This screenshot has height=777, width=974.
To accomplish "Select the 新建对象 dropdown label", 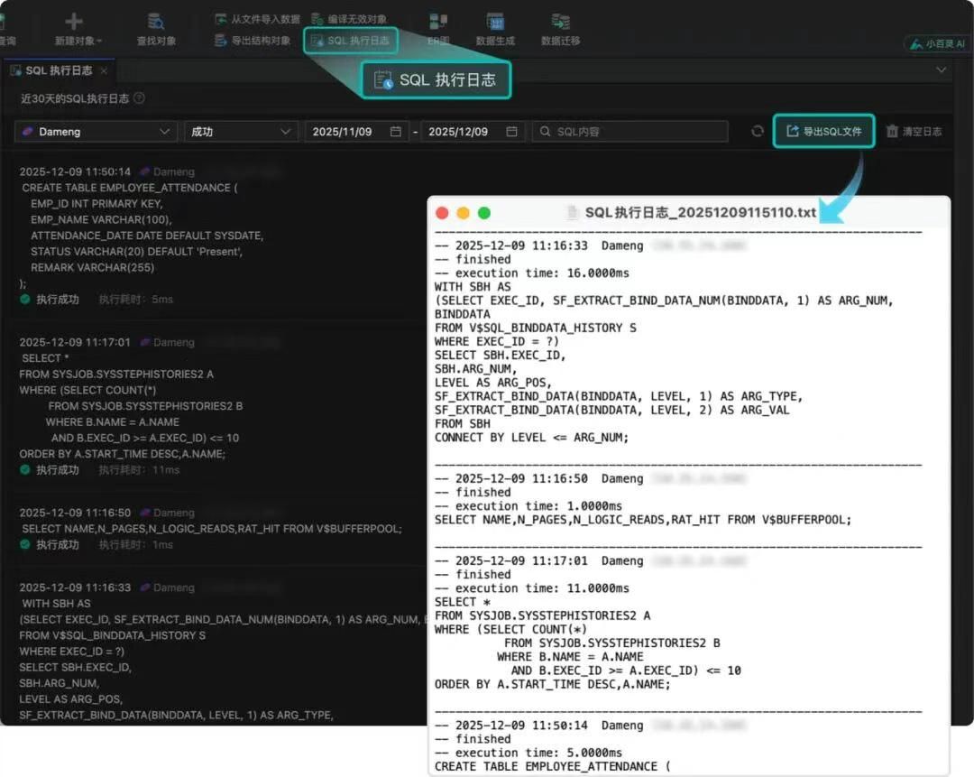I will click(x=78, y=41).
